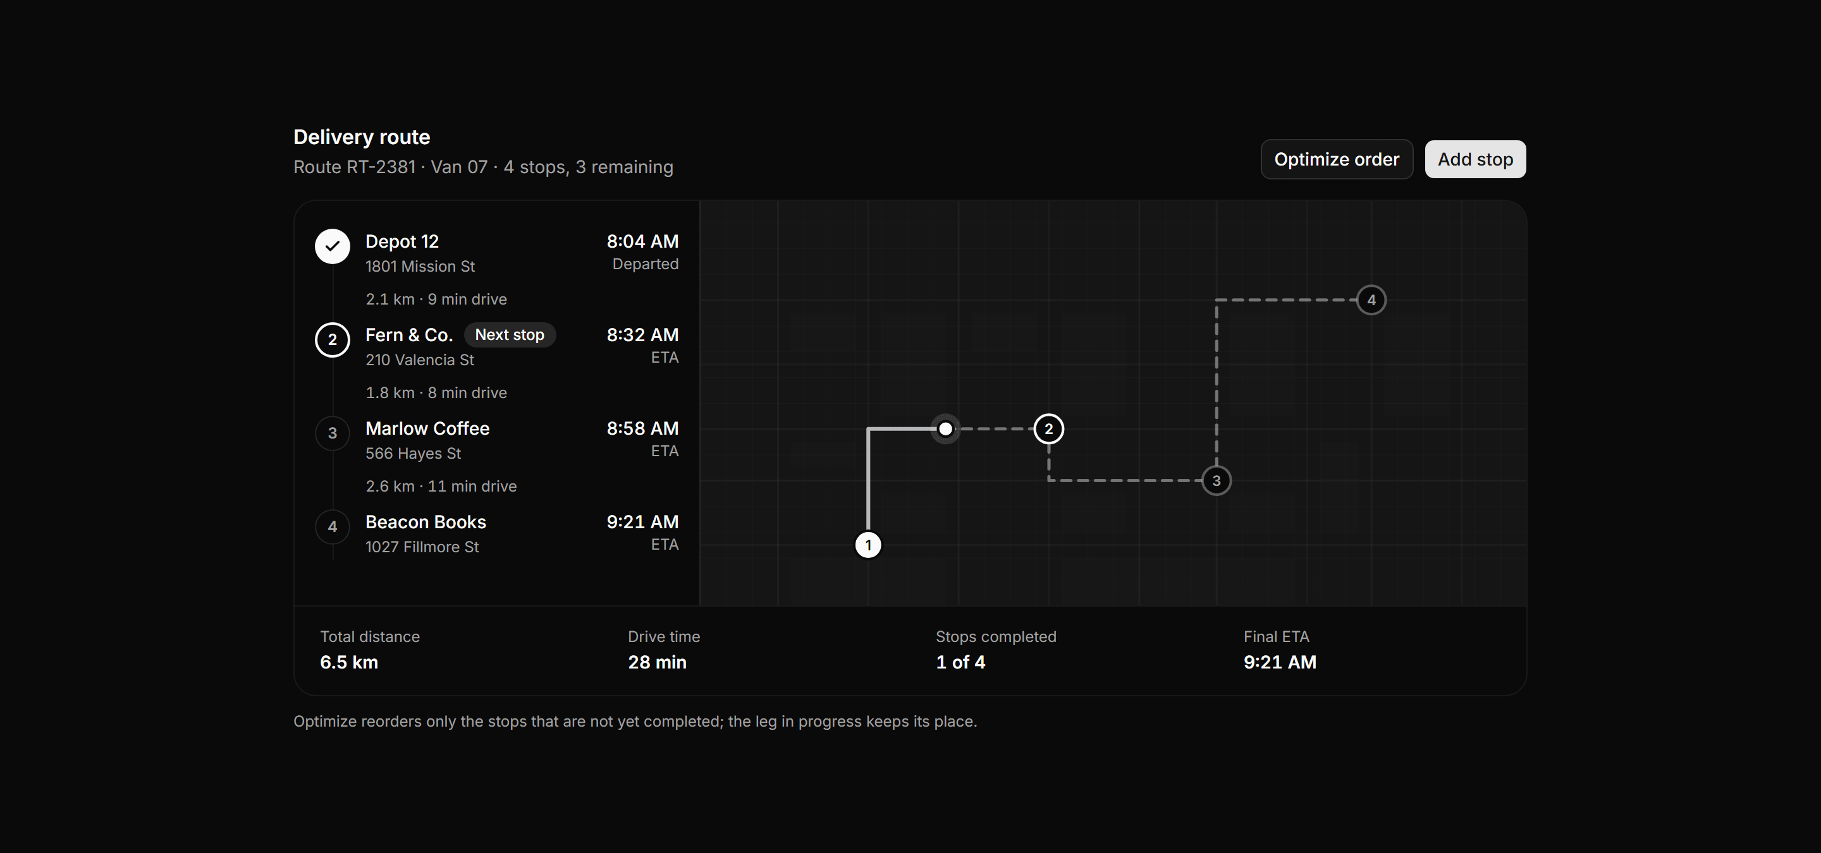
Task: Select map marker 1 for the depot
Action: click(x=868, y=545)
